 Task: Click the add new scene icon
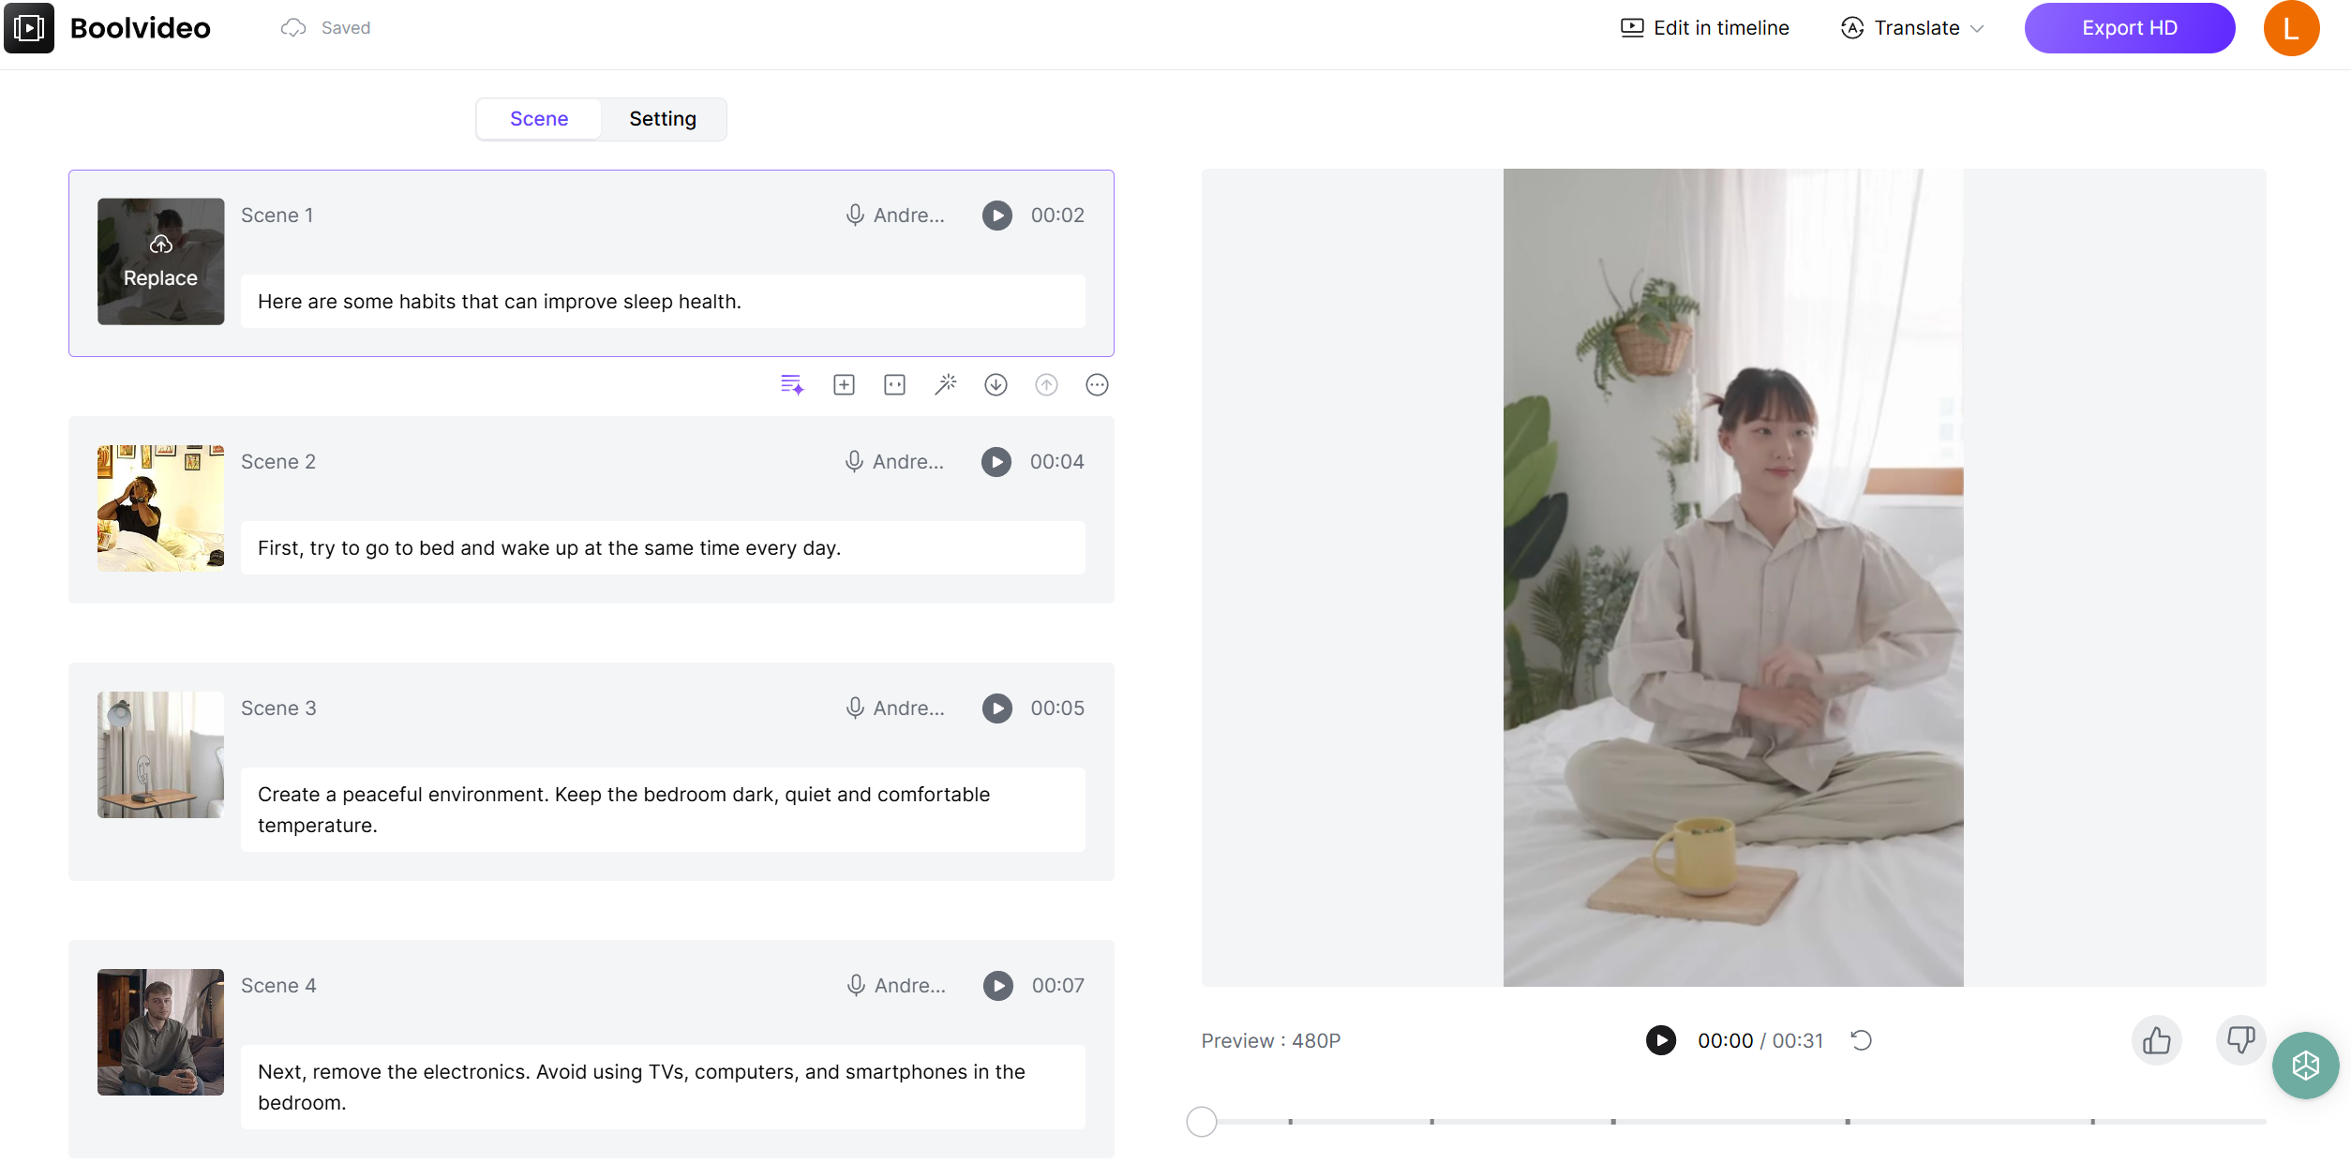point(844,385)
